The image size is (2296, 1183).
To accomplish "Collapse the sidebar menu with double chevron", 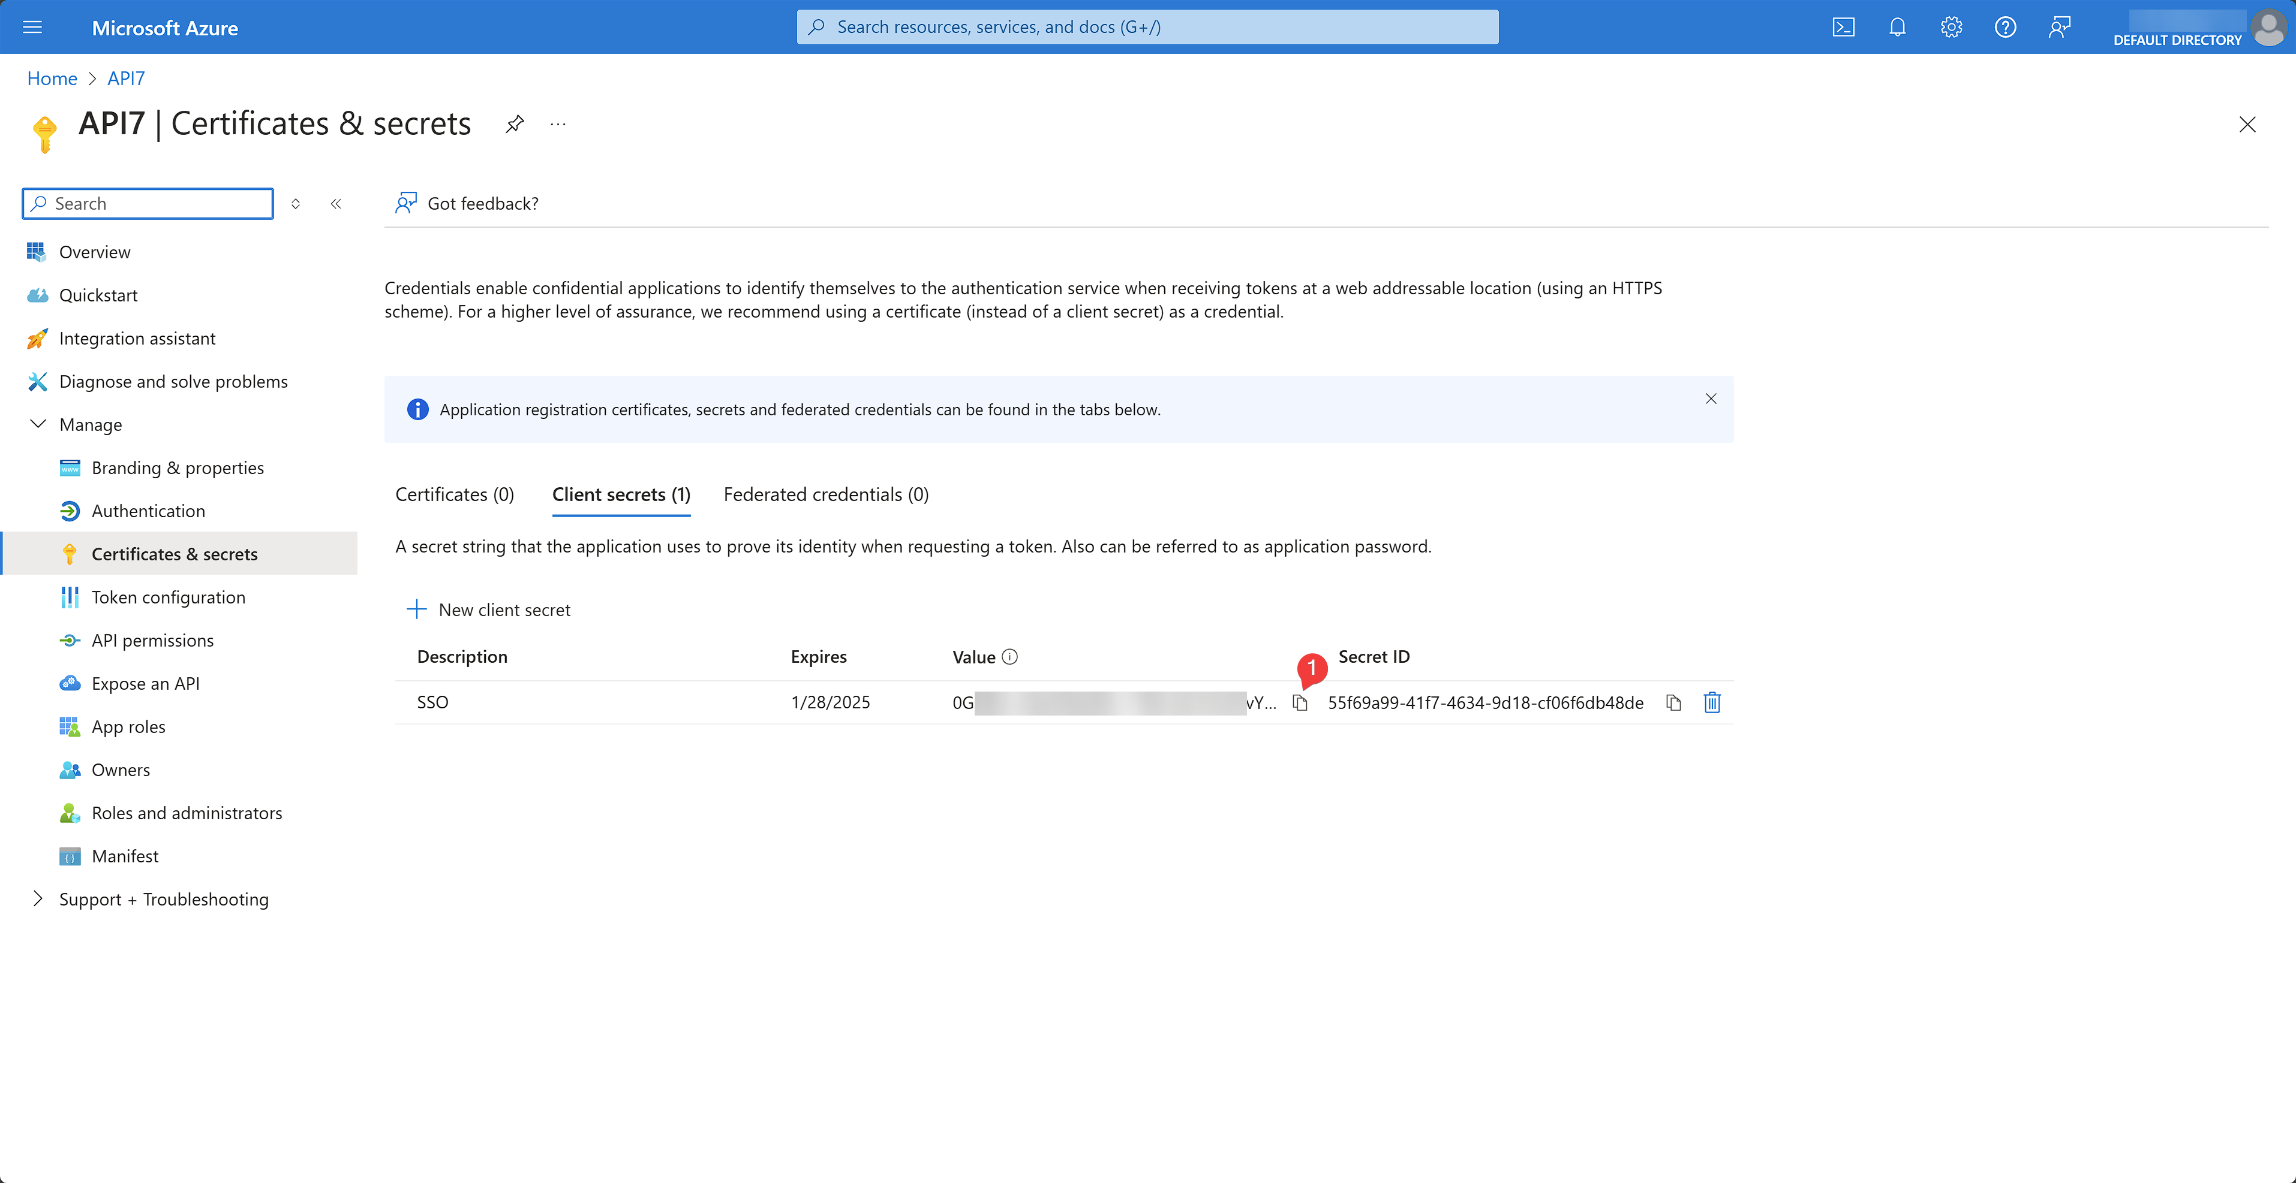I will [336, 203].
